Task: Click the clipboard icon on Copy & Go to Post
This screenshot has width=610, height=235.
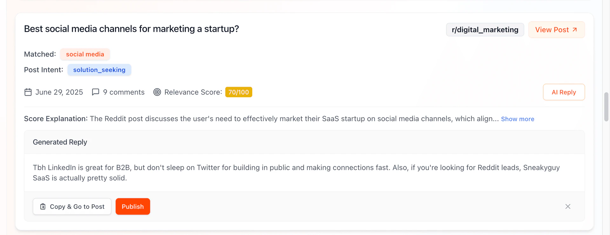Action: point(43,207)
